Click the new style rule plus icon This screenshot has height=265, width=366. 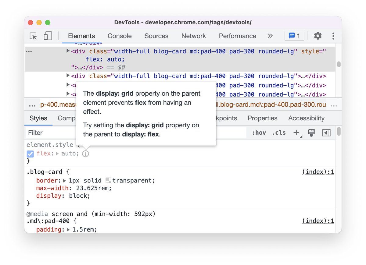point(296,132)
